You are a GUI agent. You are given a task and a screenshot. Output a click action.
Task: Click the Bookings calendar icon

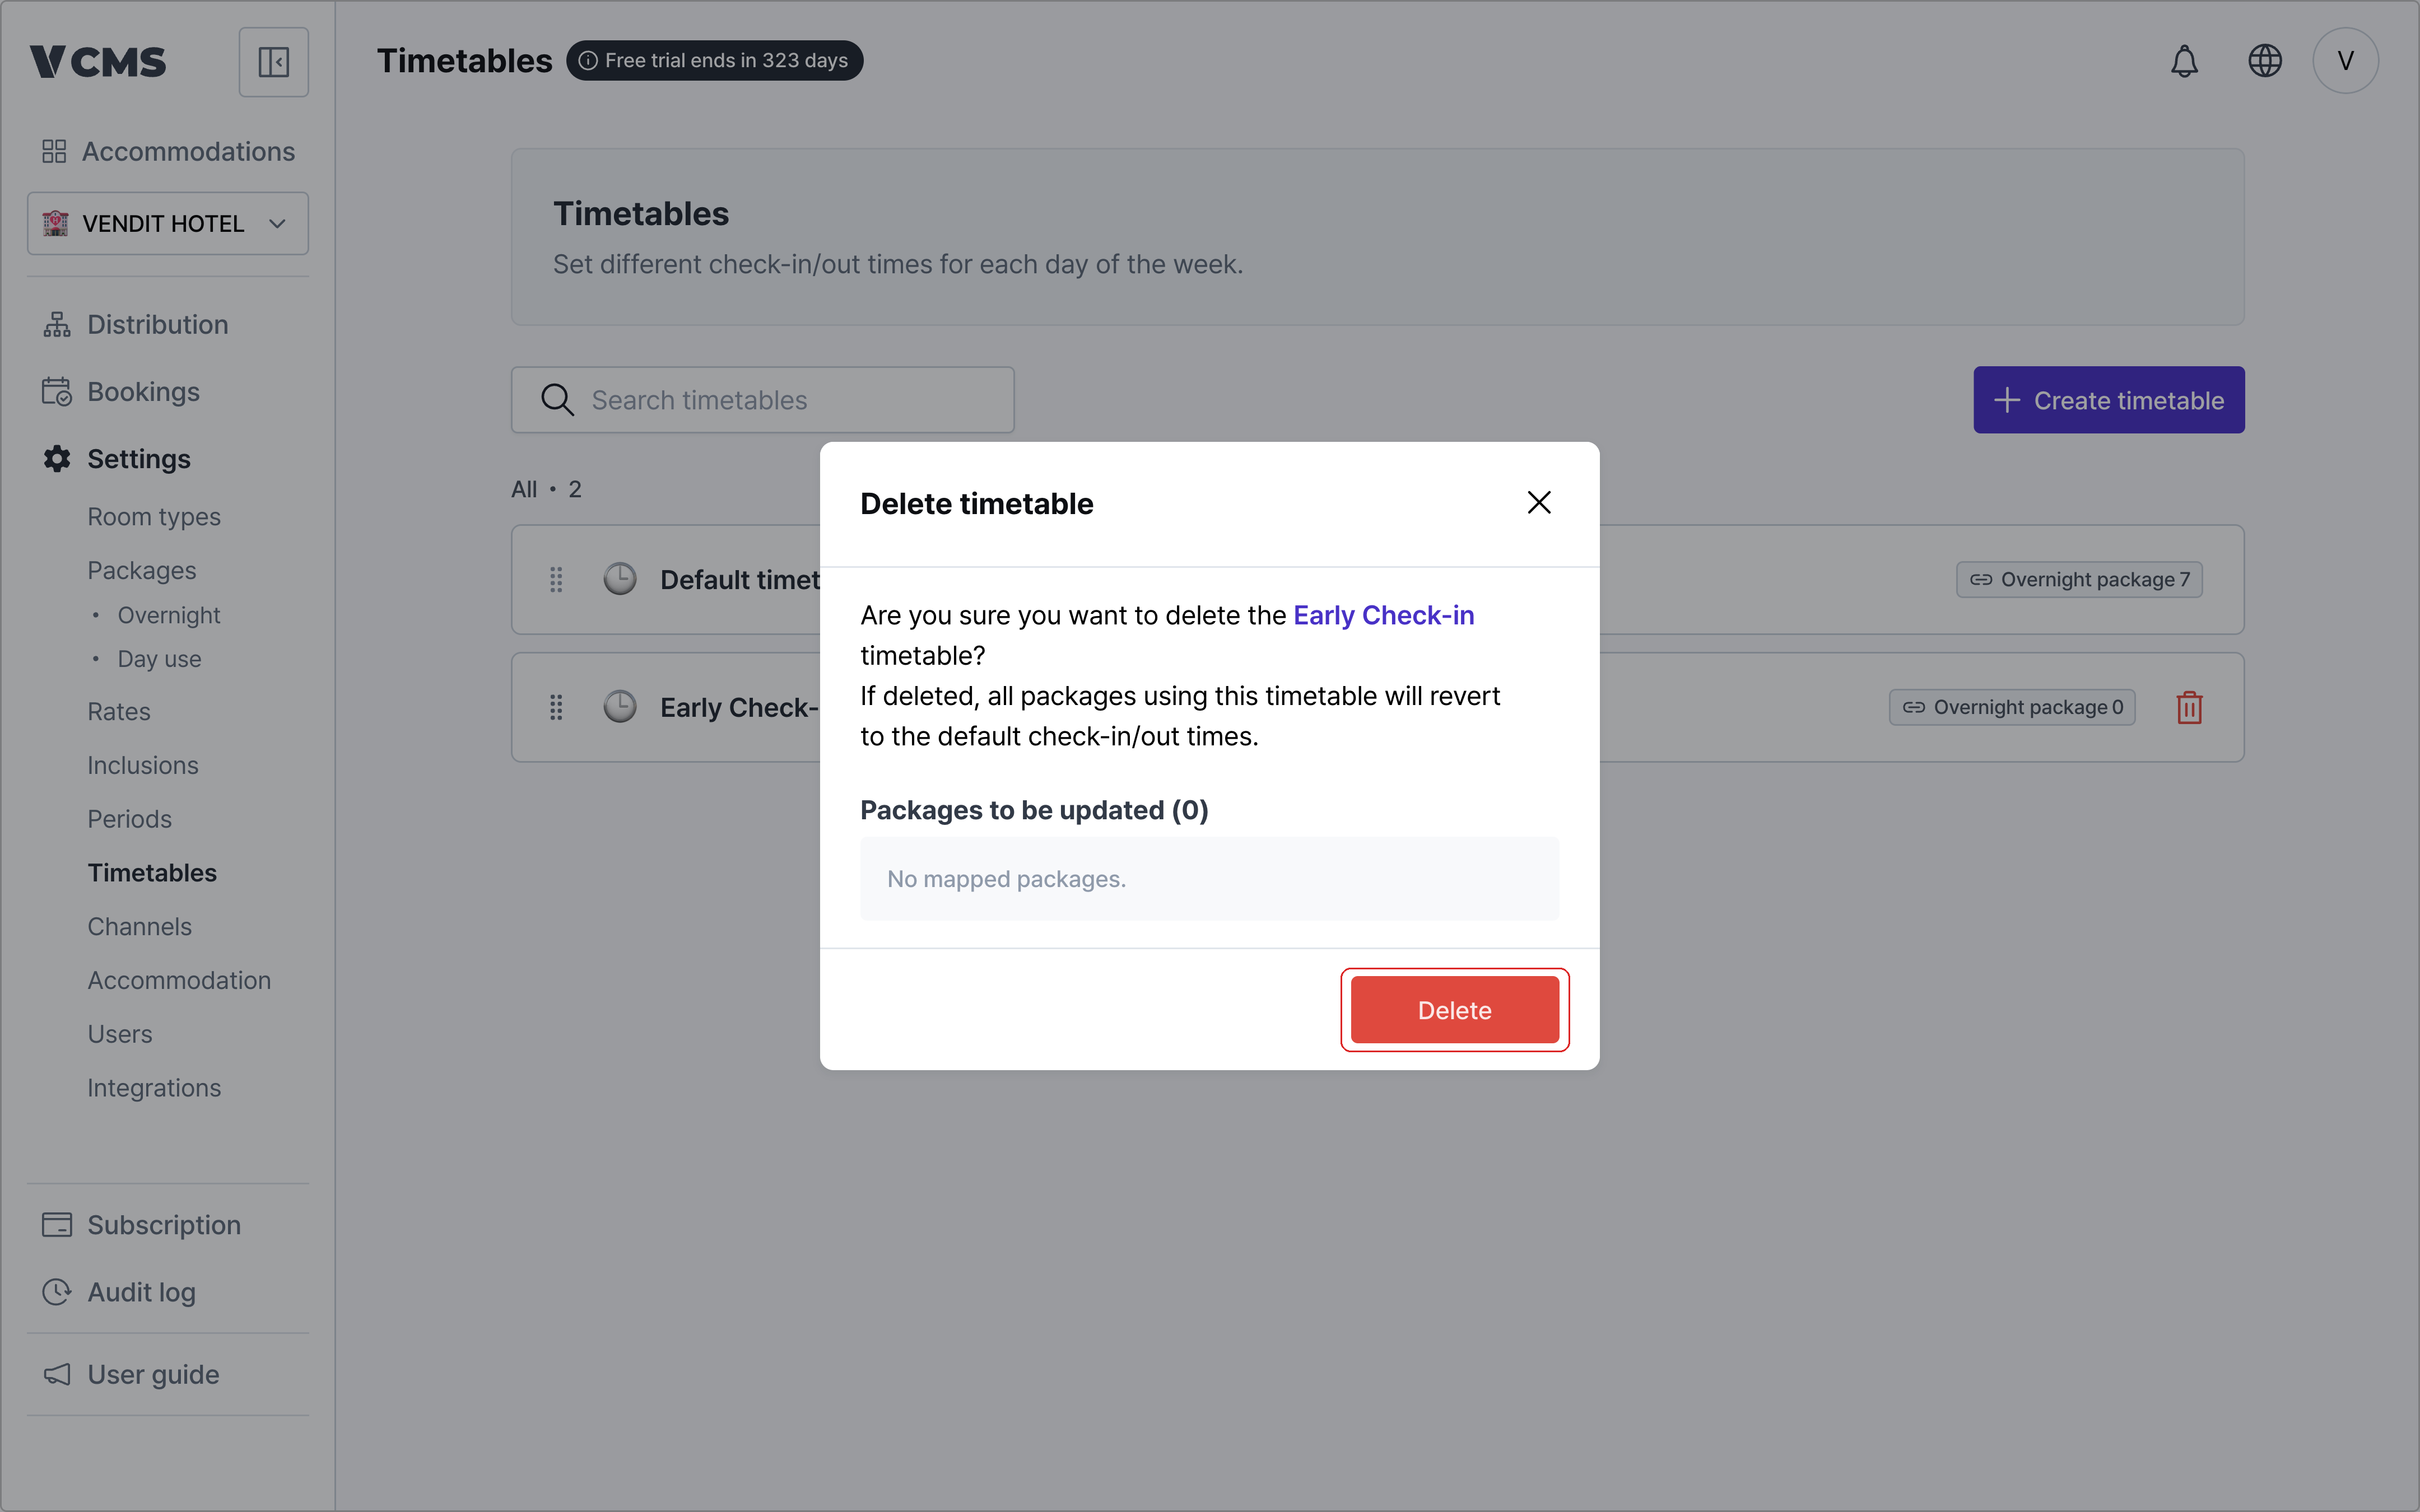pyautogui.click(x=57, y=392)
